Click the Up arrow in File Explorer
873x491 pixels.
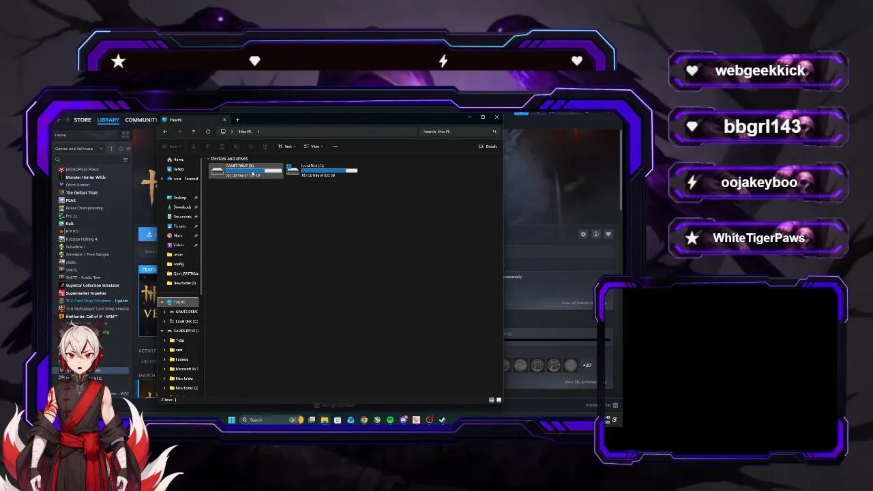pos(194,132)
